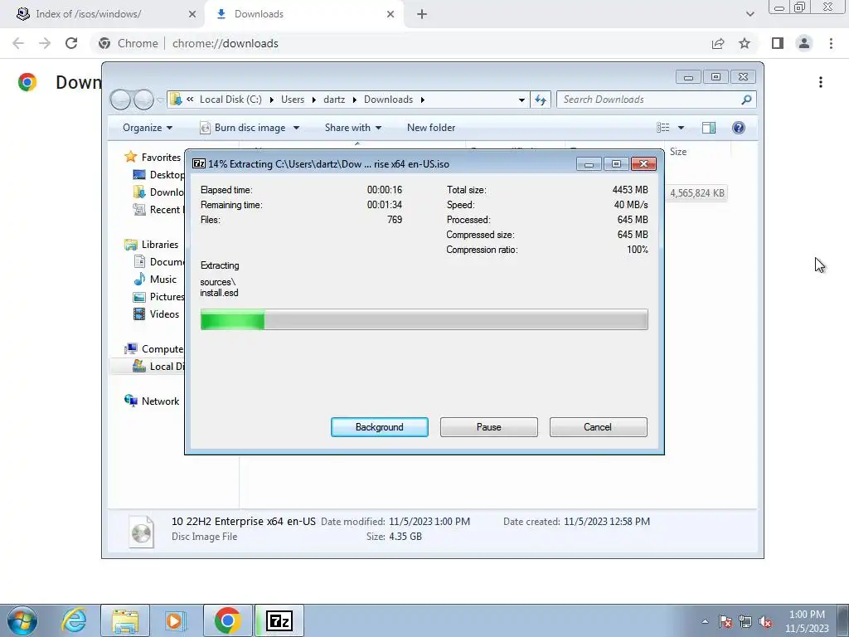Viewport: 849px width, 637px height.
Task: Open the Downloads page more-actions menu
Action: (x=821, y=82)
